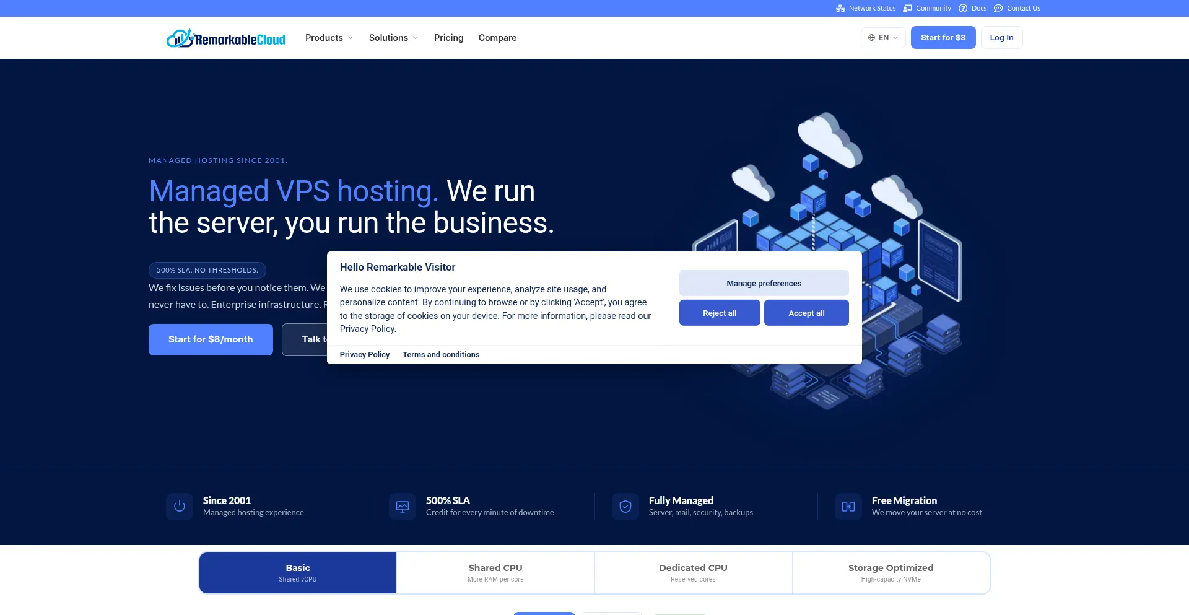Click the Network Status icon
The image size is (1189, 615).
click(840, 8)
